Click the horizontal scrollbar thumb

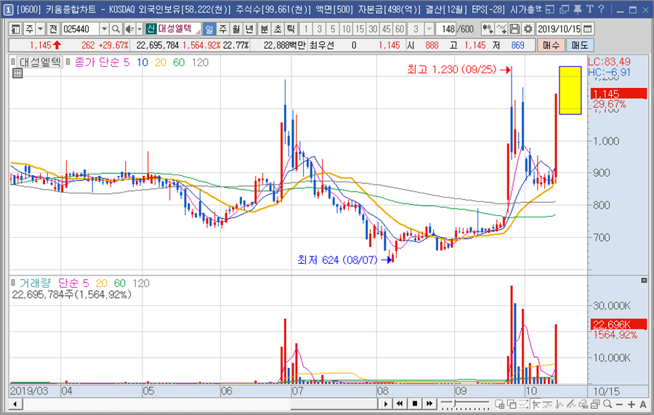334,404
